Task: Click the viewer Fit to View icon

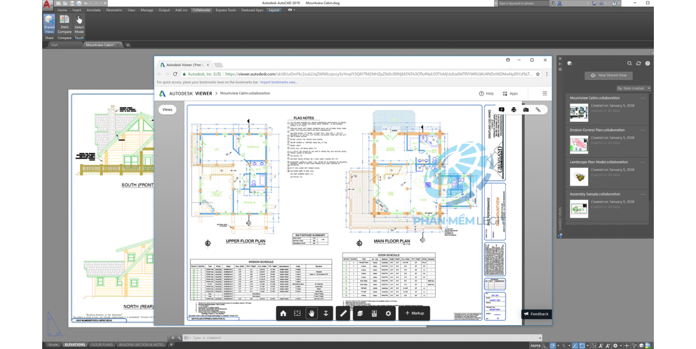Action: point(298,313)
